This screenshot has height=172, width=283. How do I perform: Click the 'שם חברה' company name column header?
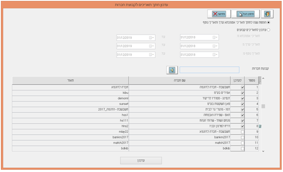(x=180, y=81)
